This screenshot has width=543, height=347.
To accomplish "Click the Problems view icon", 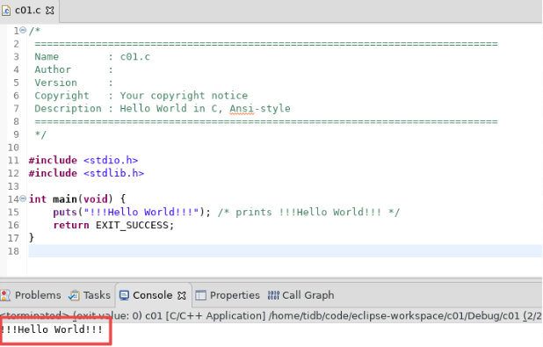I will pyautogui.click(x=5, y=295).
